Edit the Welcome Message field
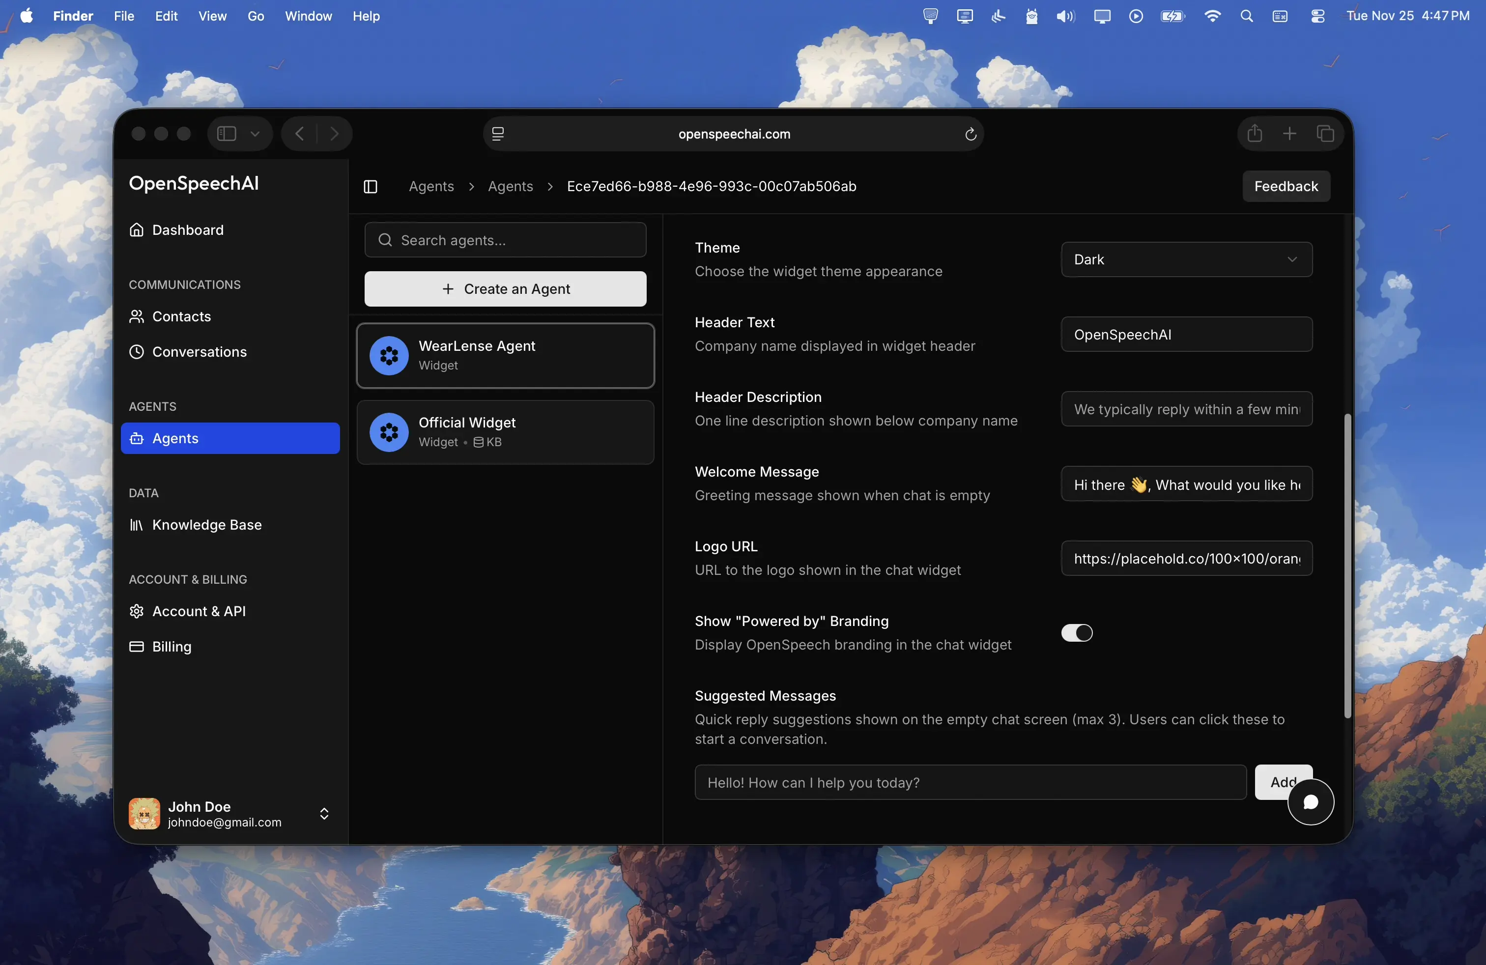 click(1186, 484)
